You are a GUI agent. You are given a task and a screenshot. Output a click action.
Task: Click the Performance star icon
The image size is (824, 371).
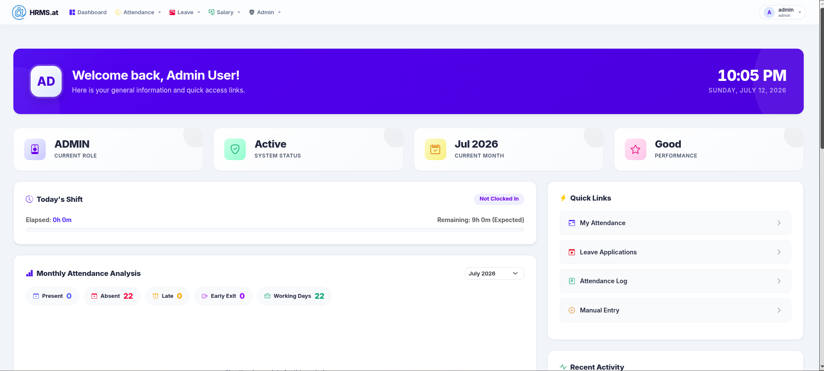[x=636, y=149]
